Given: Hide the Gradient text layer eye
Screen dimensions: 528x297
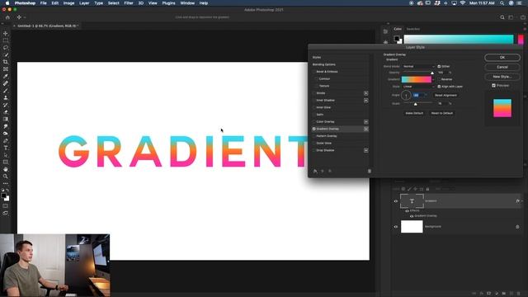Looking at the screenshot, I should click(396, 201).
